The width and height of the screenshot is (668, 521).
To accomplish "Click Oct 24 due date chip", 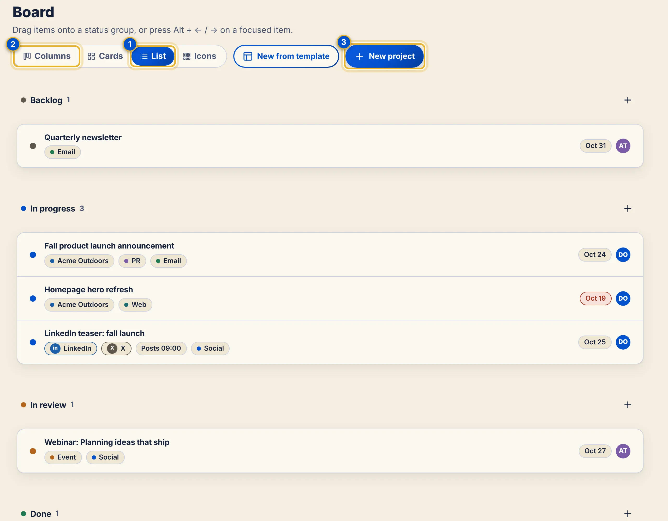I will point(595,255).
